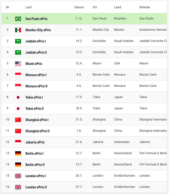The width and height of the screenshot is (169, 194).
Task: Open the London ePrix I race
Action: [x=35, y=176]
